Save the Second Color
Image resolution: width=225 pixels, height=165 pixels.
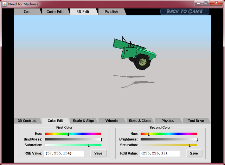(x=194, y=153)
